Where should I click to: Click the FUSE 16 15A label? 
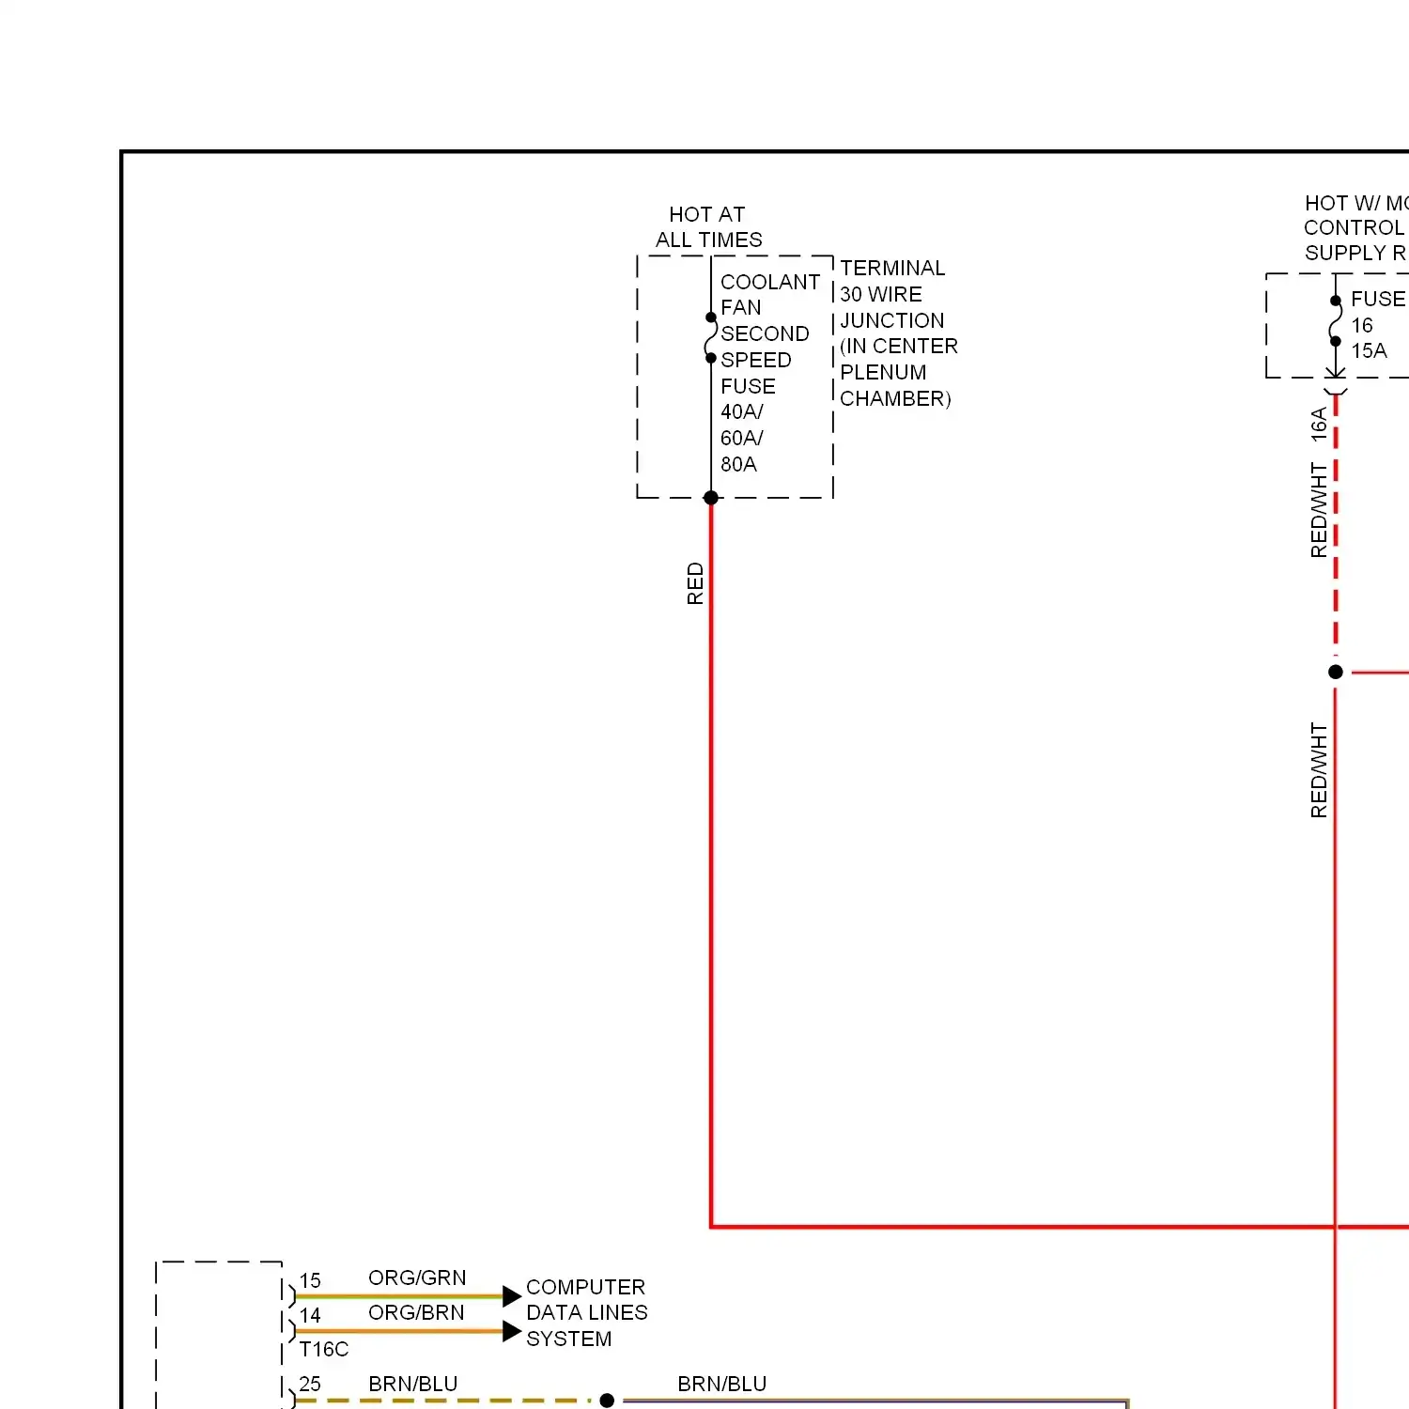1378,325
